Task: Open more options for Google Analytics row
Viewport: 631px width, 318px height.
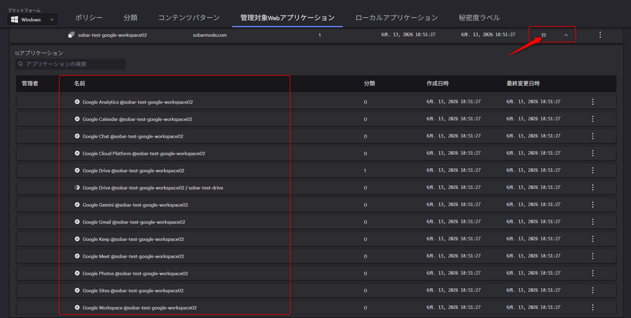Action: (x=593, y=102)
